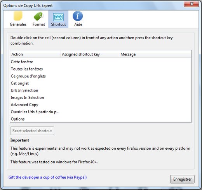Switch to the Format tab label
Screen dimensions: 202x190
coord(39,24)
